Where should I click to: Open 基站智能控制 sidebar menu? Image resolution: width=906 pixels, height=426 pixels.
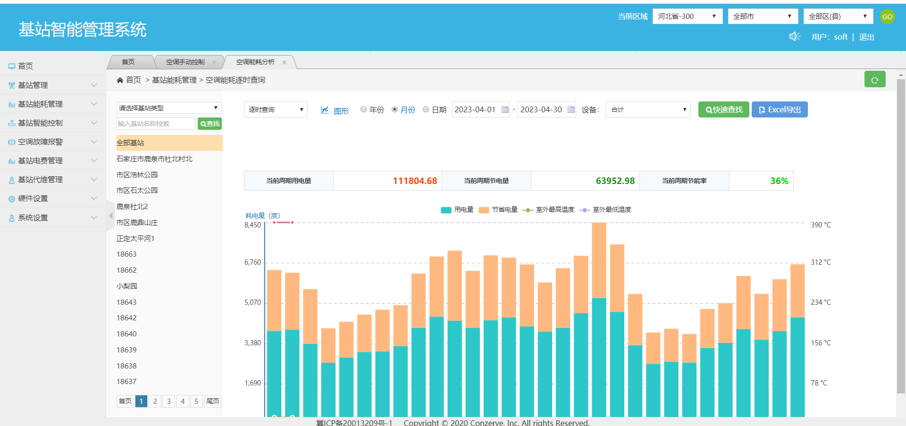tap(53, 123)
